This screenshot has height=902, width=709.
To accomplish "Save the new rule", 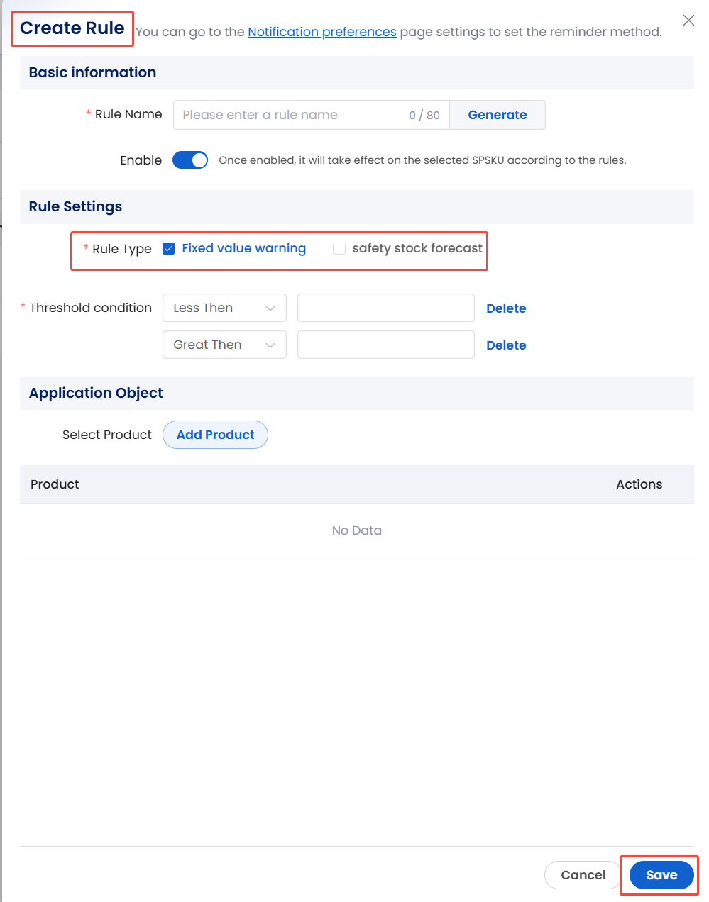I will coord(661,875).
